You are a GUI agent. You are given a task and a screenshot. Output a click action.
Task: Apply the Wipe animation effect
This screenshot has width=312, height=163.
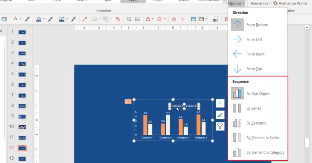point(133,1)
